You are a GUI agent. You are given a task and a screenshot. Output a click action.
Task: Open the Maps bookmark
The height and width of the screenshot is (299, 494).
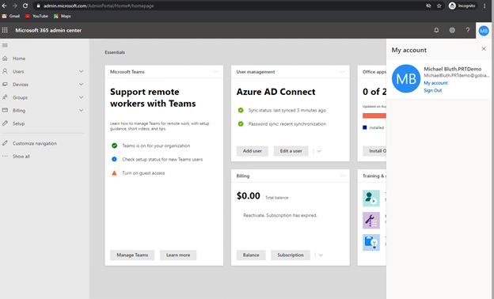pos(63,16)
